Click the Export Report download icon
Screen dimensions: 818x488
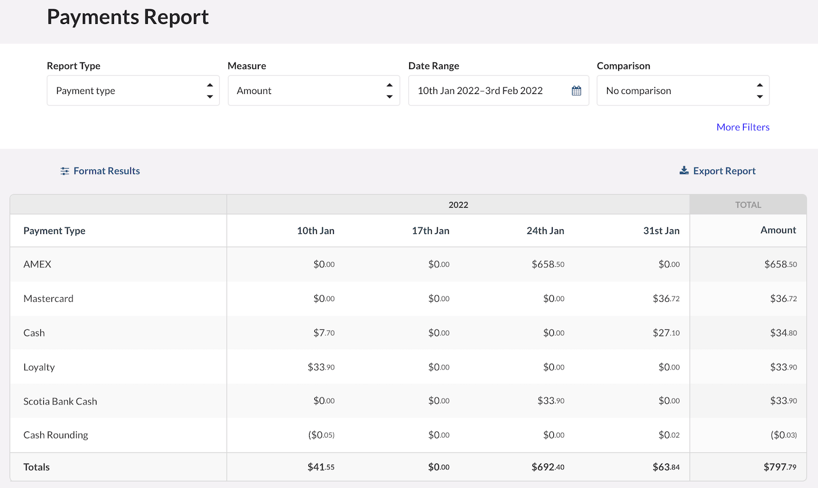(684, 170)
